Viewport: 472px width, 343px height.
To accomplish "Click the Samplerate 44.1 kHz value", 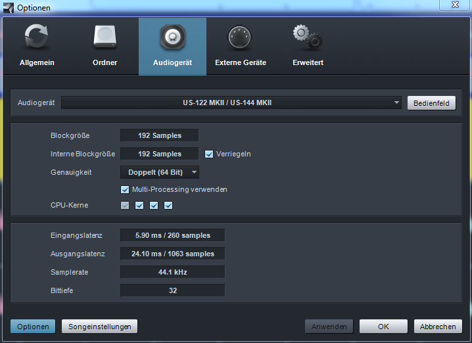I will 173,272.
